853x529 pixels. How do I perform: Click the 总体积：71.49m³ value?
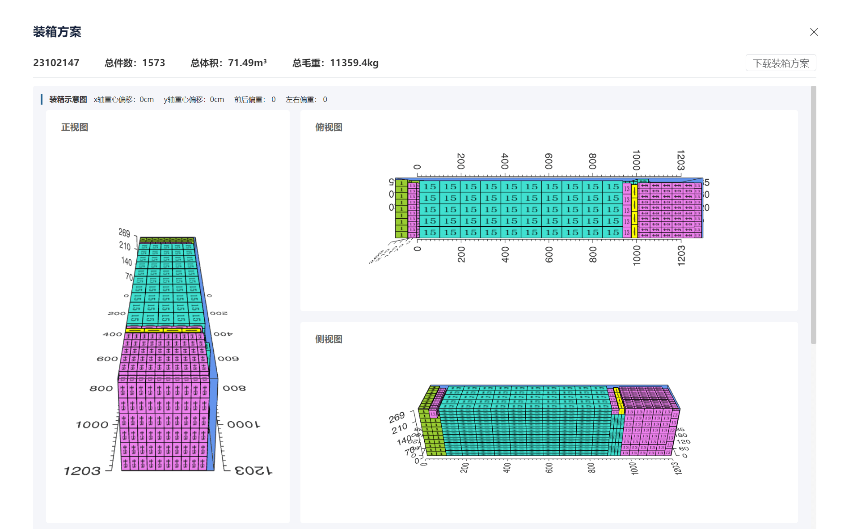click(x=228, y=63)
